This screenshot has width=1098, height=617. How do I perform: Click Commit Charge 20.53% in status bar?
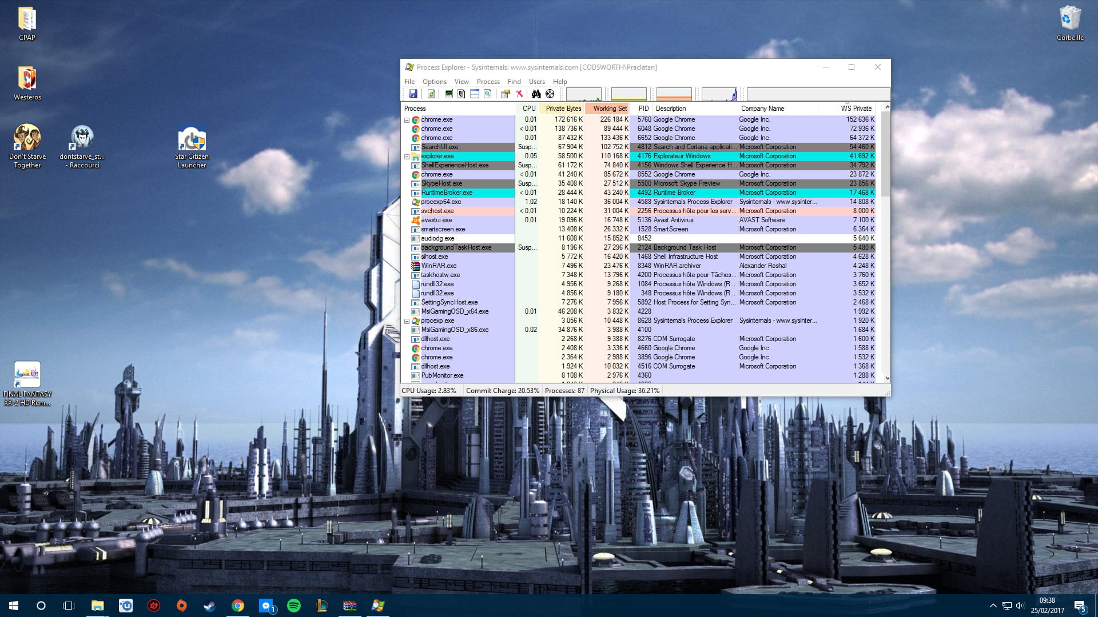tap(503, 391)
